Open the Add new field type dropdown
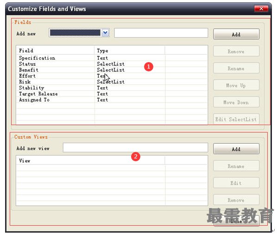The width and height of the screenshot is (277, 234). (79, 33)
